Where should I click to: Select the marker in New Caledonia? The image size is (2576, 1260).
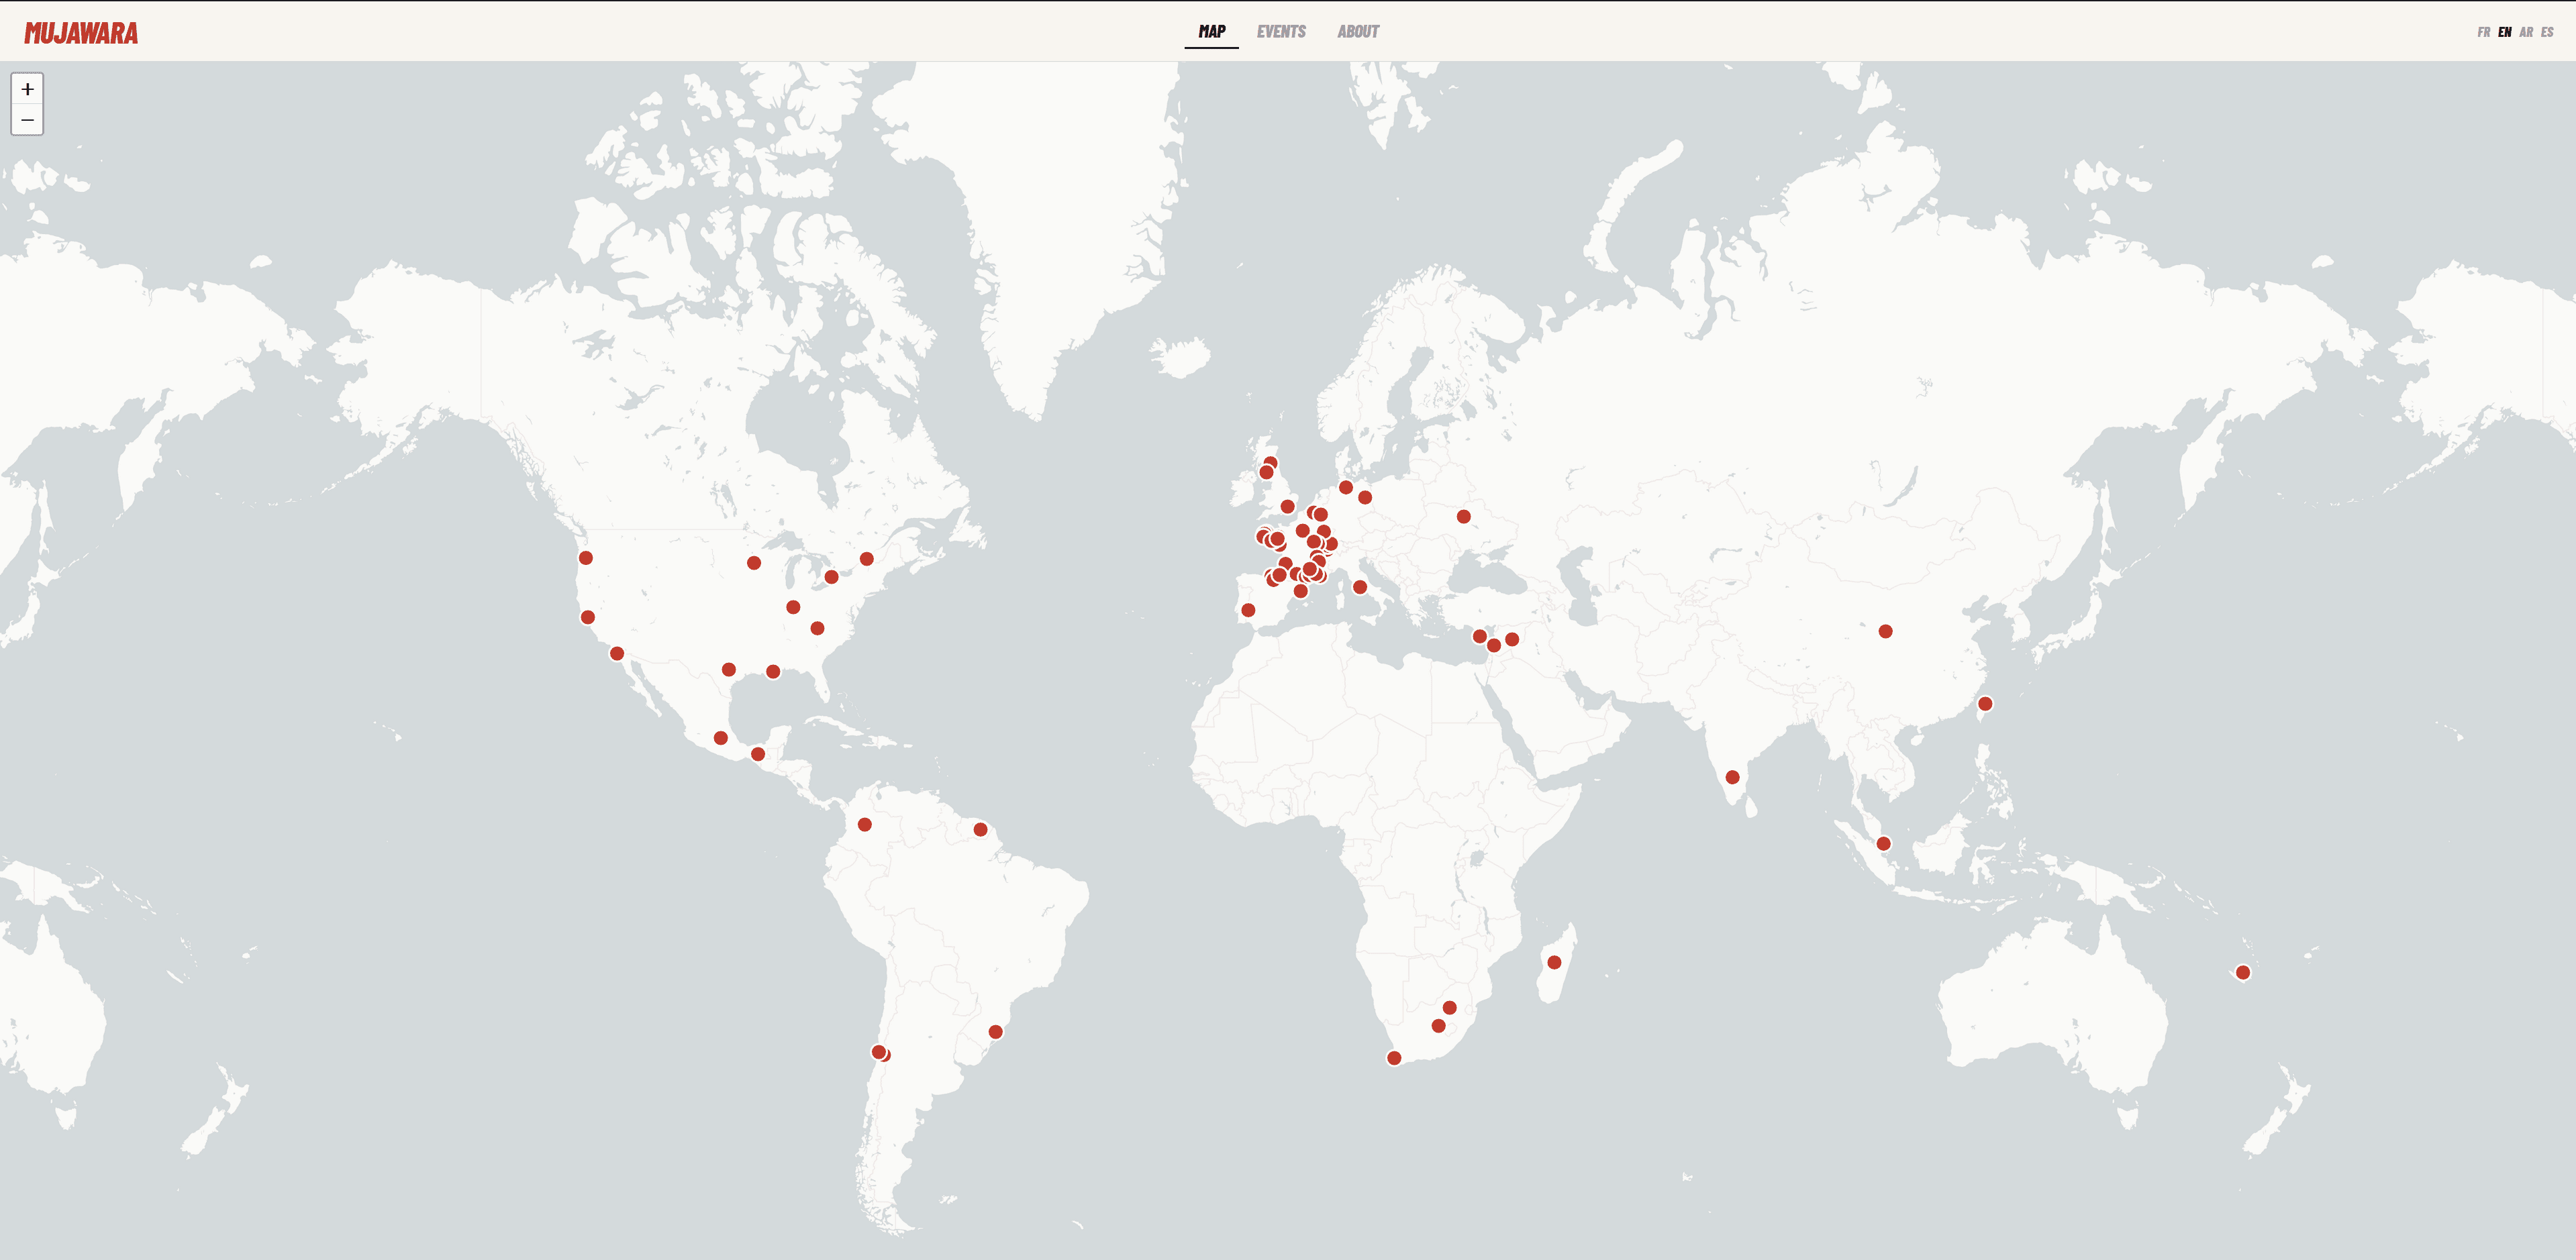coord(2243,972)
